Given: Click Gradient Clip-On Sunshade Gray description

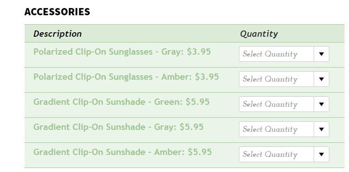Looking at the screenshot, I should [119, 127].
